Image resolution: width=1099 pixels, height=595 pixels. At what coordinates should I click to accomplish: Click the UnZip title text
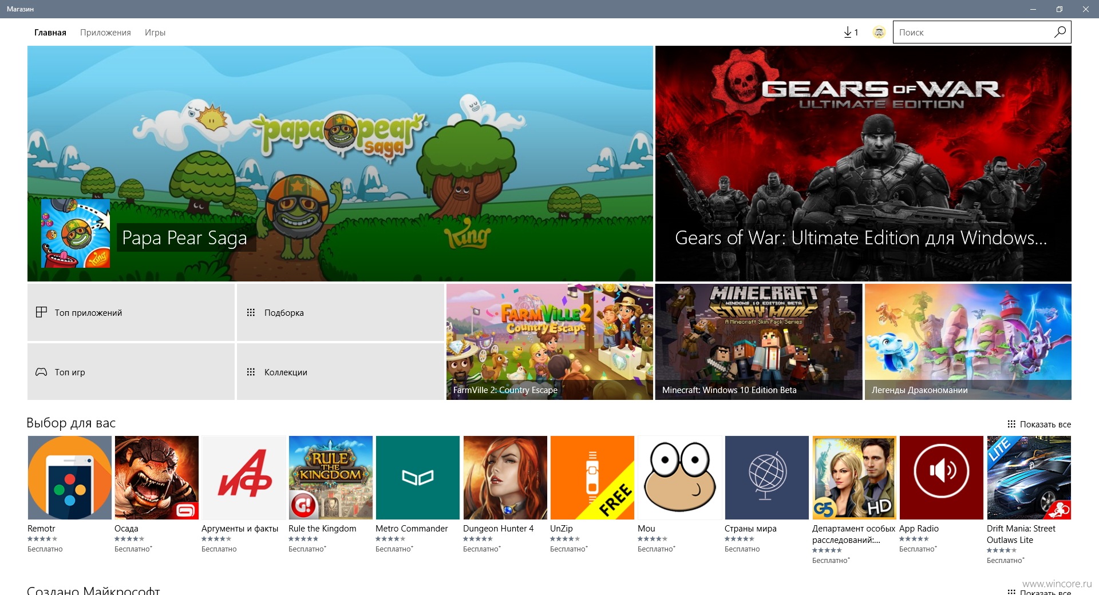coord(562,529)
